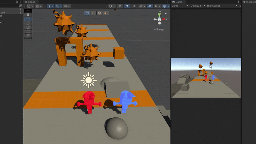This screenshot has width=256, height=144.
Task: Toggle 2D view mode
Action: click(x=120, y=6)
